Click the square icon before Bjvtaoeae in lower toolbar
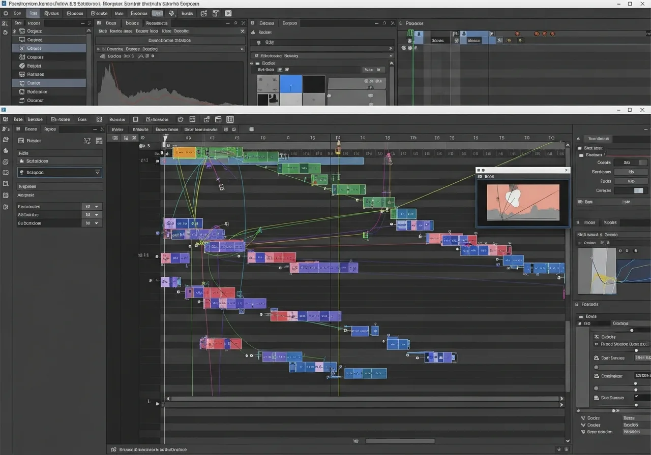Screen dimensions: 651x455 pyautogui.click(x=135, y=119)
